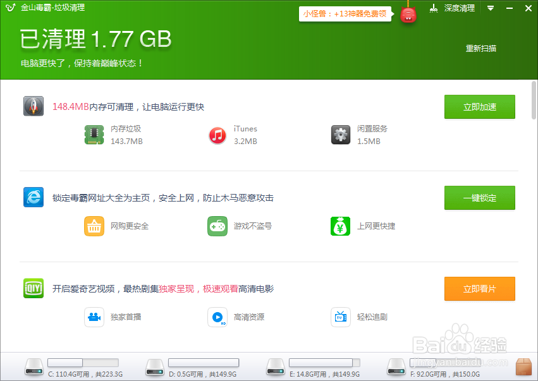Click the F: 92.0G可用 text

[x=445, y=374]
